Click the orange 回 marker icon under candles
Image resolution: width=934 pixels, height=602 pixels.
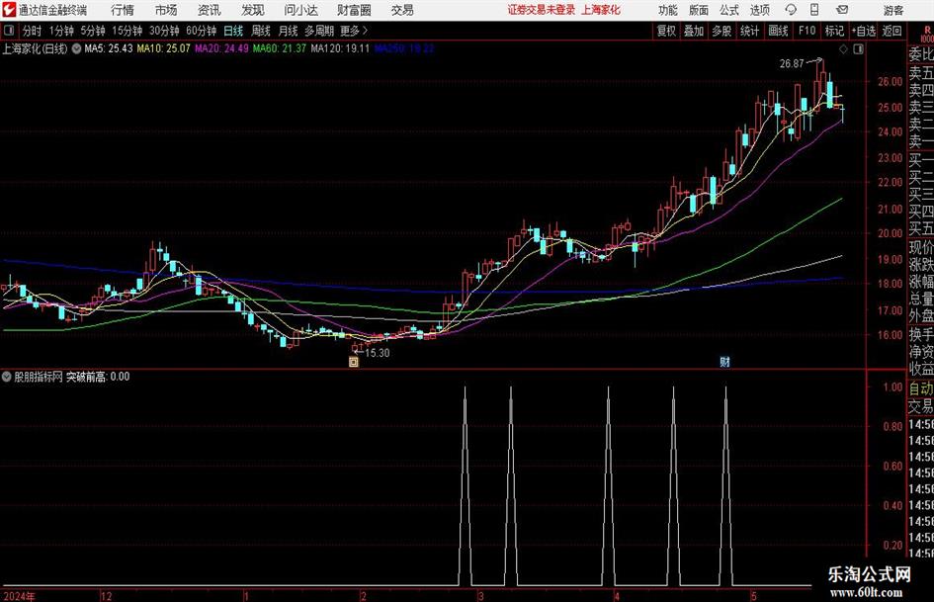[x=353, y=361]
